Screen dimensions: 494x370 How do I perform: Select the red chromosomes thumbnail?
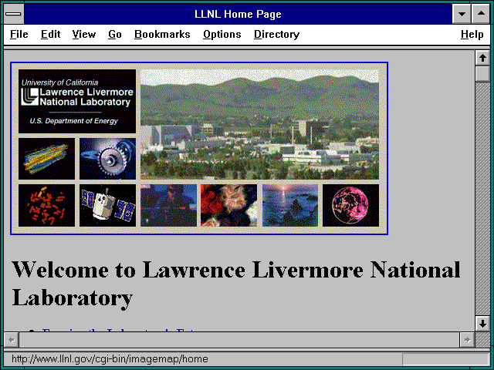point(46,205)
